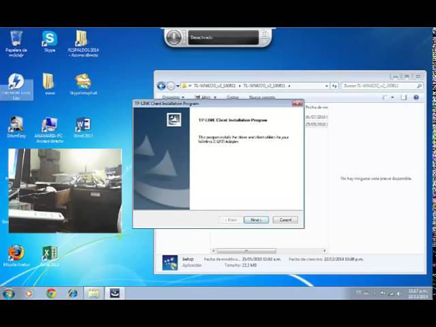This screenshot has width=436, height=327.
Task: Minimize the Explorer window
Action: (395, 76)
